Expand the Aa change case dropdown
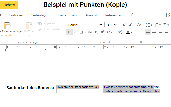The width and height of the screenshot is (171, 107). pos(110,32)
